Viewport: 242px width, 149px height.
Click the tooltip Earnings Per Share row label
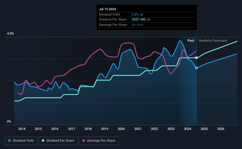pos(113,25)
